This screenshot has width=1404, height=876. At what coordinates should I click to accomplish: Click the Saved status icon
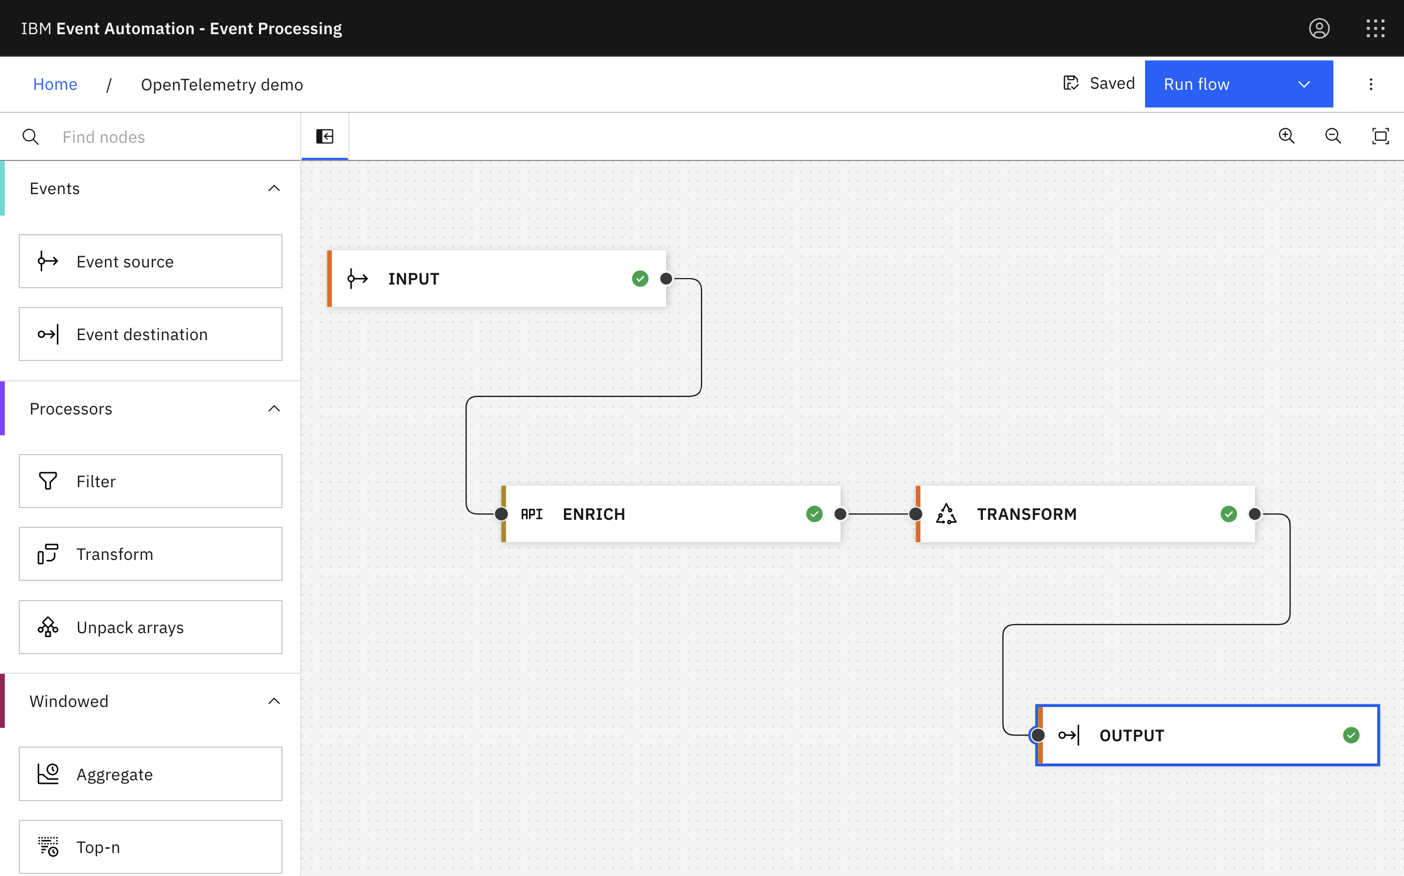[x=1071, y=83]
